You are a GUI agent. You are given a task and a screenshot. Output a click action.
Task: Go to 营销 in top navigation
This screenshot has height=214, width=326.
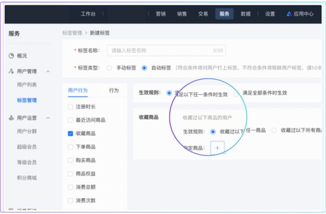(160, 14)
